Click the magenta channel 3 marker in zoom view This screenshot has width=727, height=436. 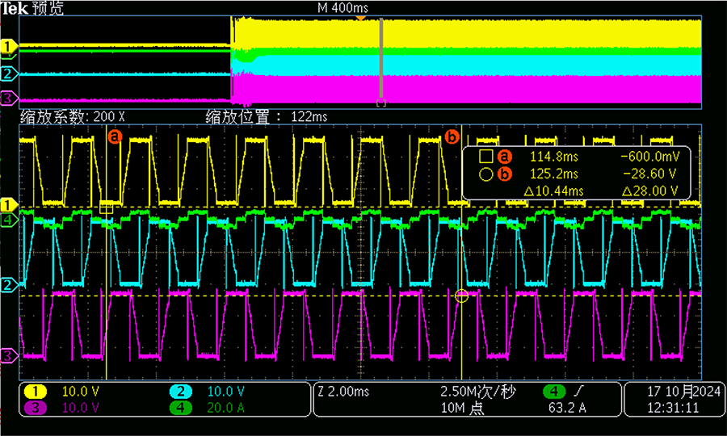[9, 355]
